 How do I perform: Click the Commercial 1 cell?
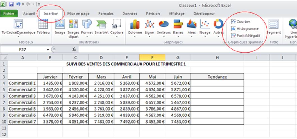(22, 83)
